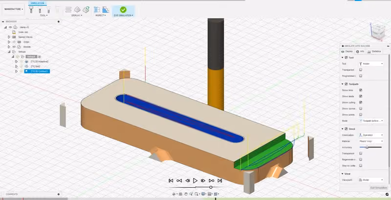Image resolution: width=391 pixels, height=200 pixels.
Task: Open the EXIT SIMULATION menu
Action: (x=124, y=16)
